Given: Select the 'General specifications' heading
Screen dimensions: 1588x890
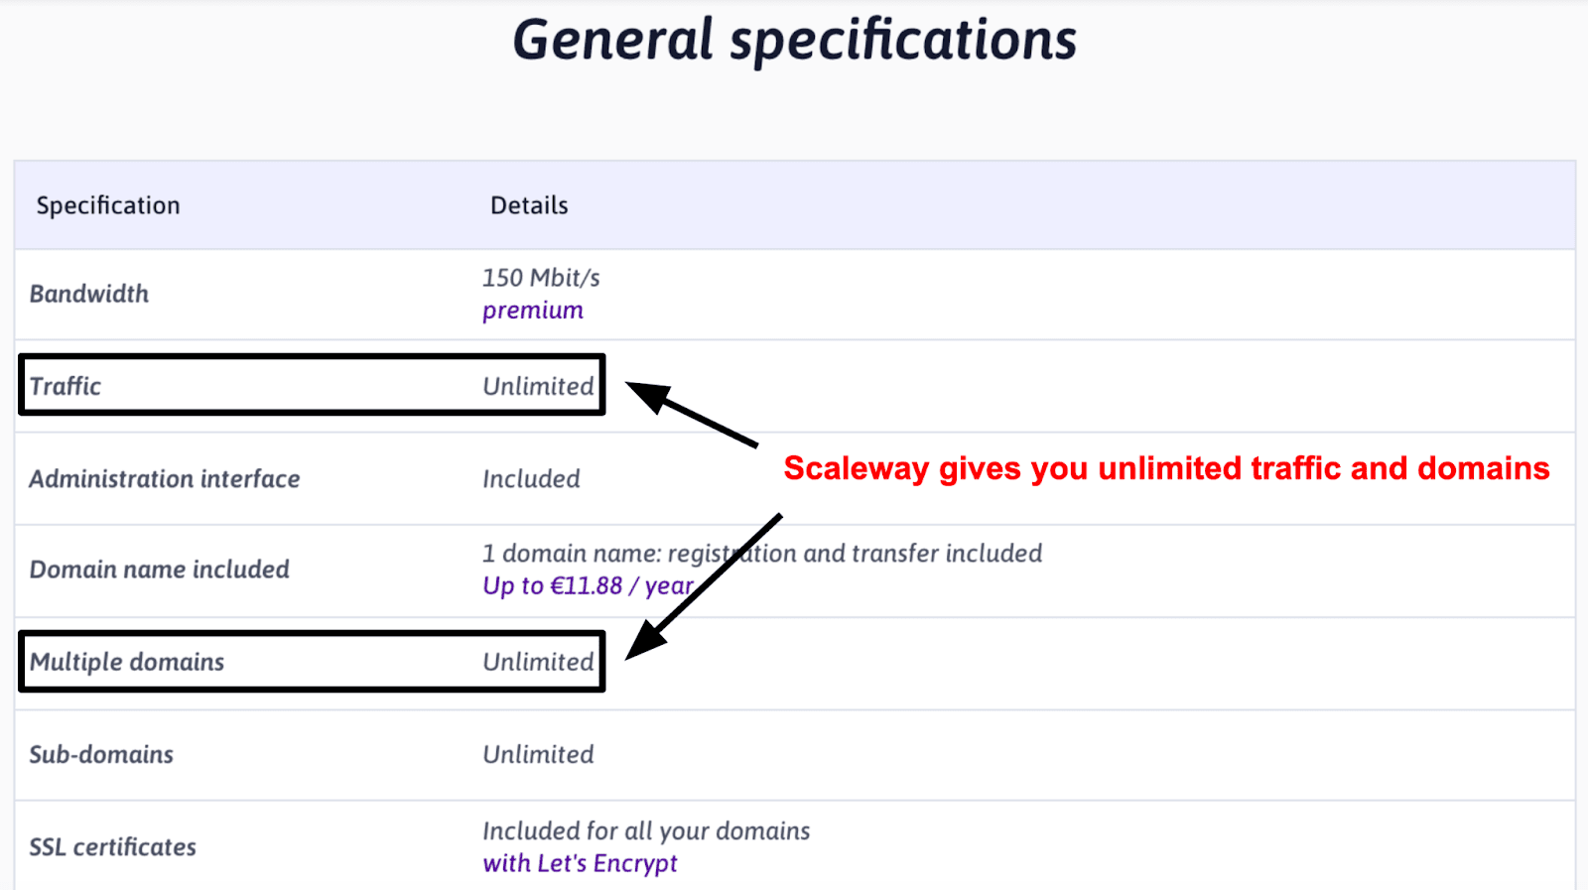Looking at the screenshot, I should pyautogui.click(x=794, y=42).
